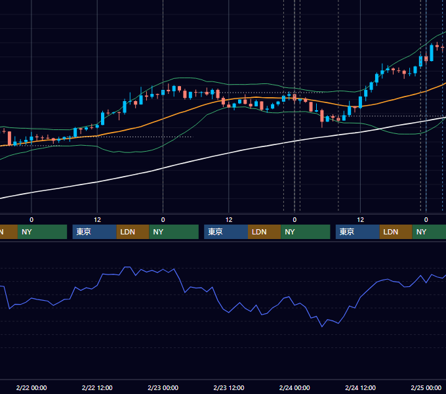Click the 2/24 12:00 time axis label

(360, 387)
